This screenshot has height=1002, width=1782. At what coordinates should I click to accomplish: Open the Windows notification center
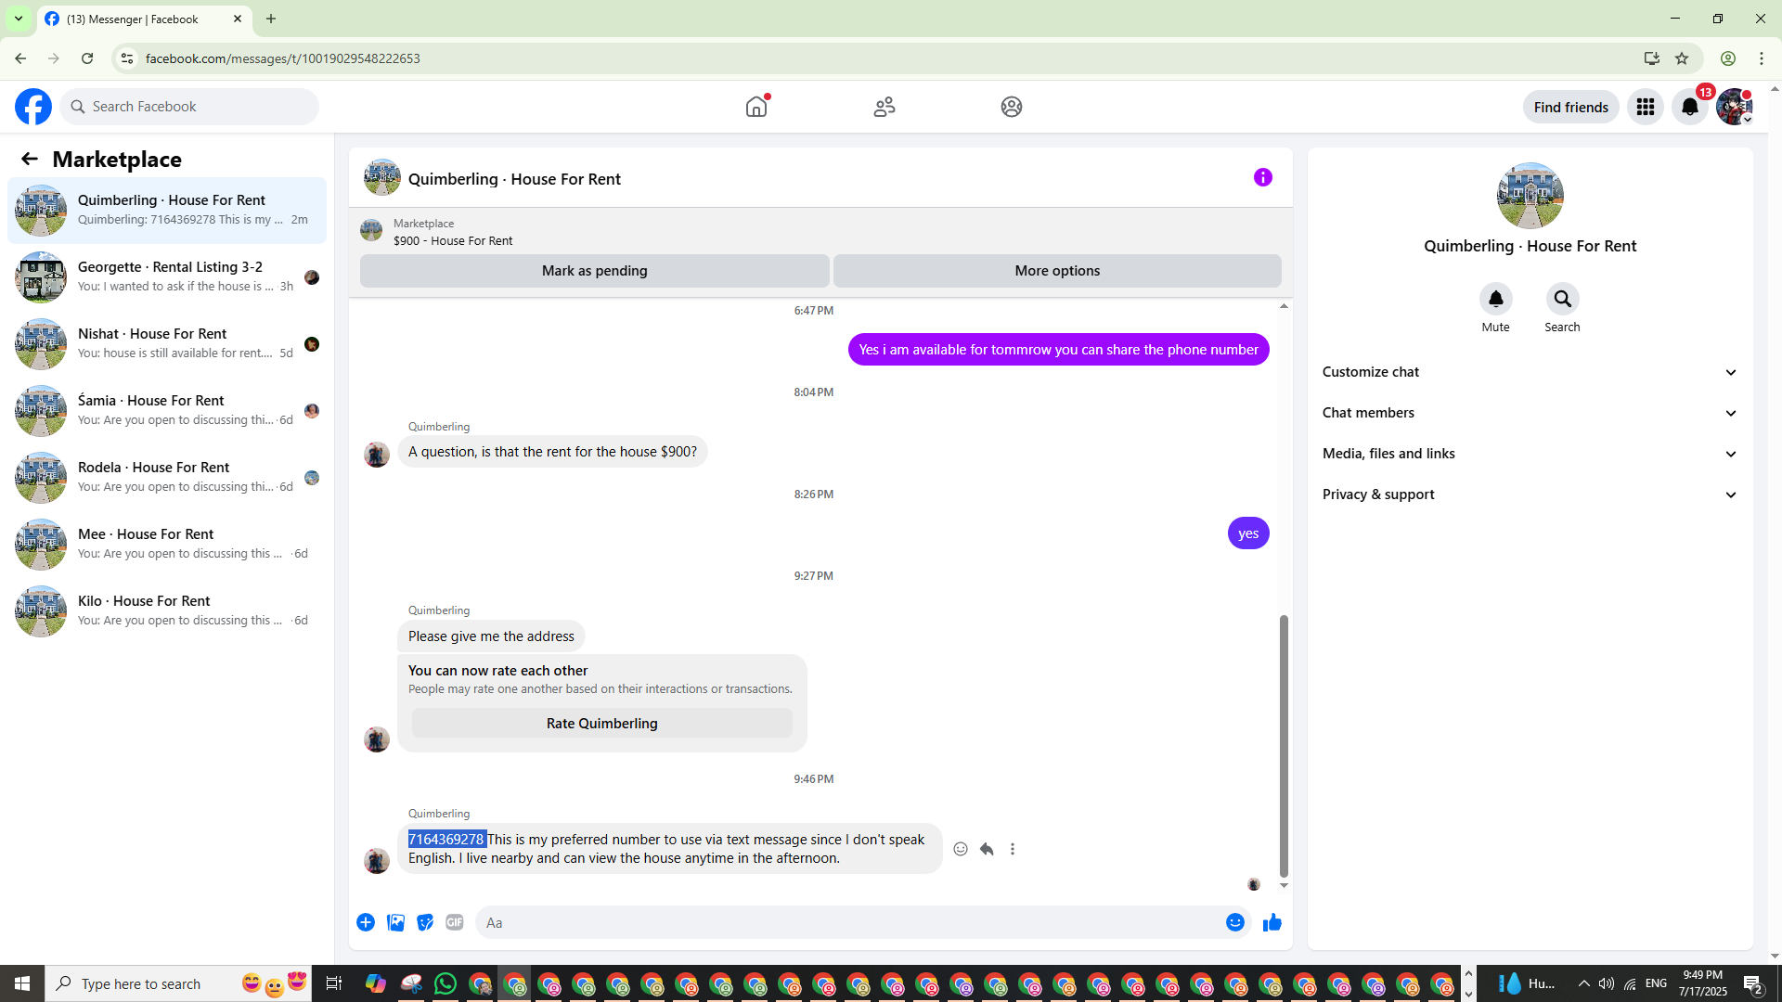coord(1753,983)
